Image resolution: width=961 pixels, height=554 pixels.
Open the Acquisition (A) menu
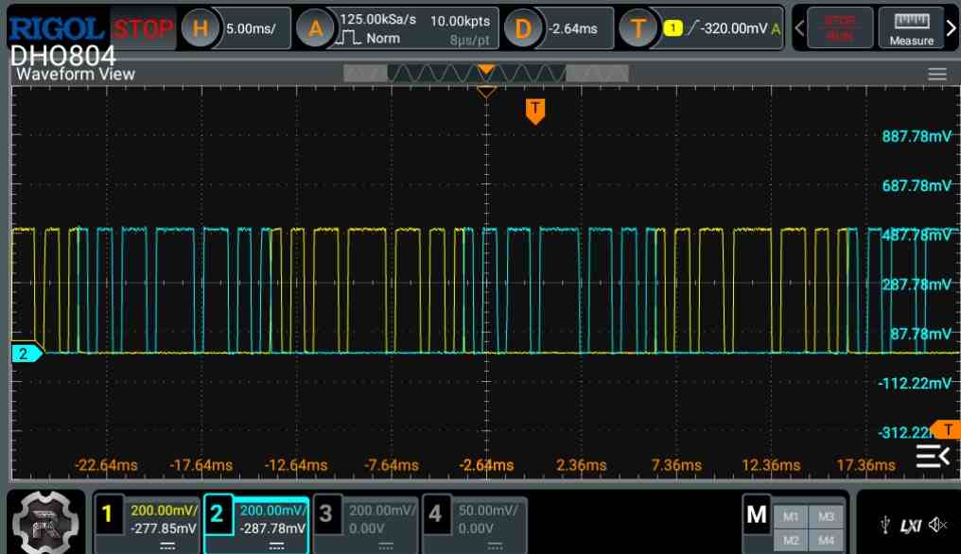315,28
